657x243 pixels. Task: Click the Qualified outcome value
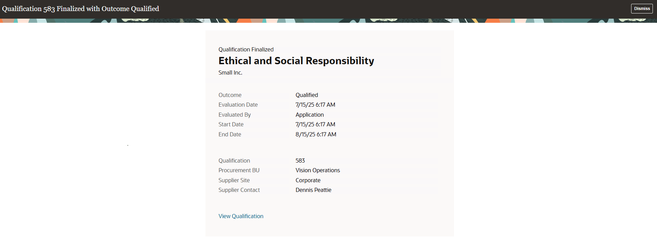(307, 95)
